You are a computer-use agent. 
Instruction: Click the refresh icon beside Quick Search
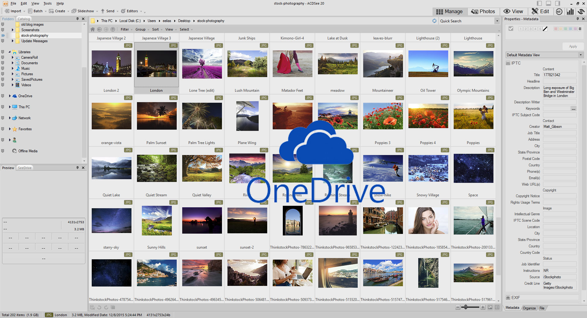click(434, 21)
